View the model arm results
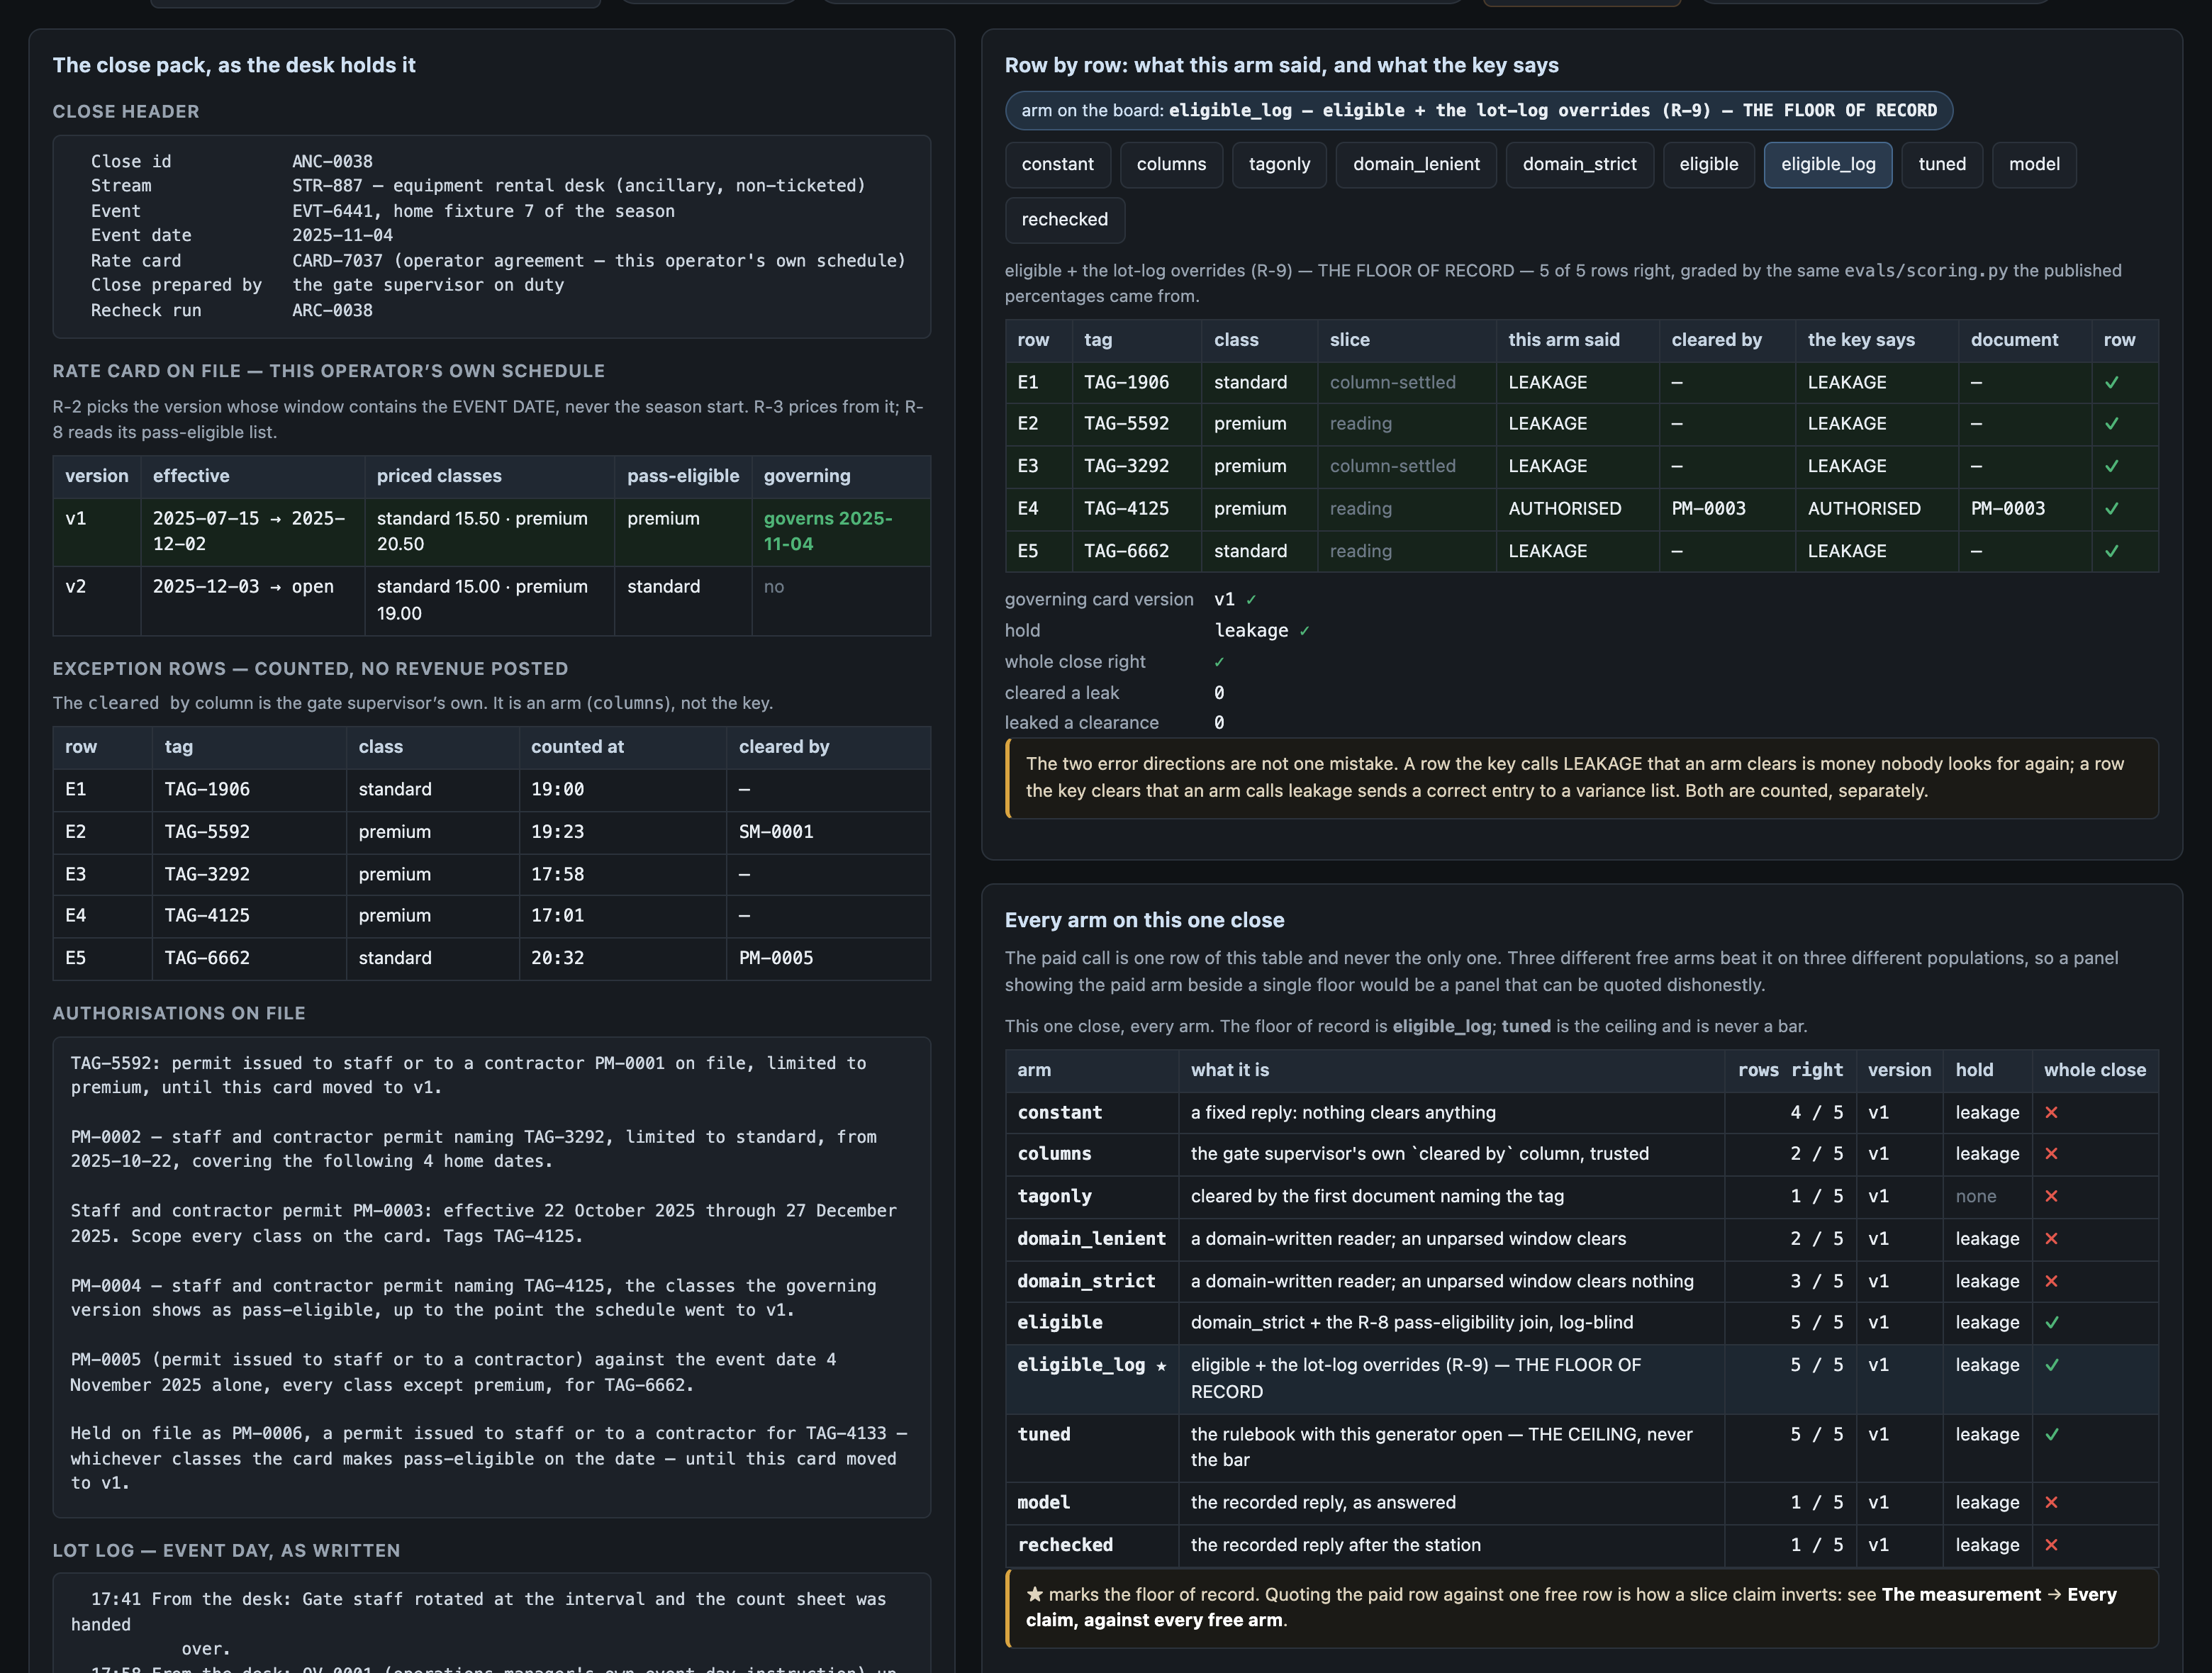This screenshot has width=2212, height=1673. 2034,165
